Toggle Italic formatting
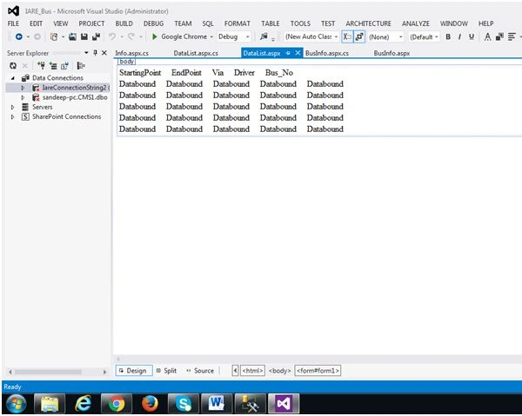The width and height of the screenshot is (522, 416). 459,36
